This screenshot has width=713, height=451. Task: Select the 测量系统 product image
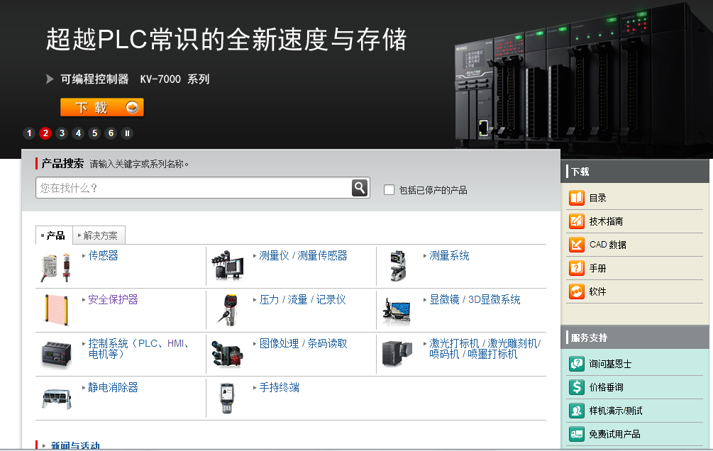click(x=398, y=265)
